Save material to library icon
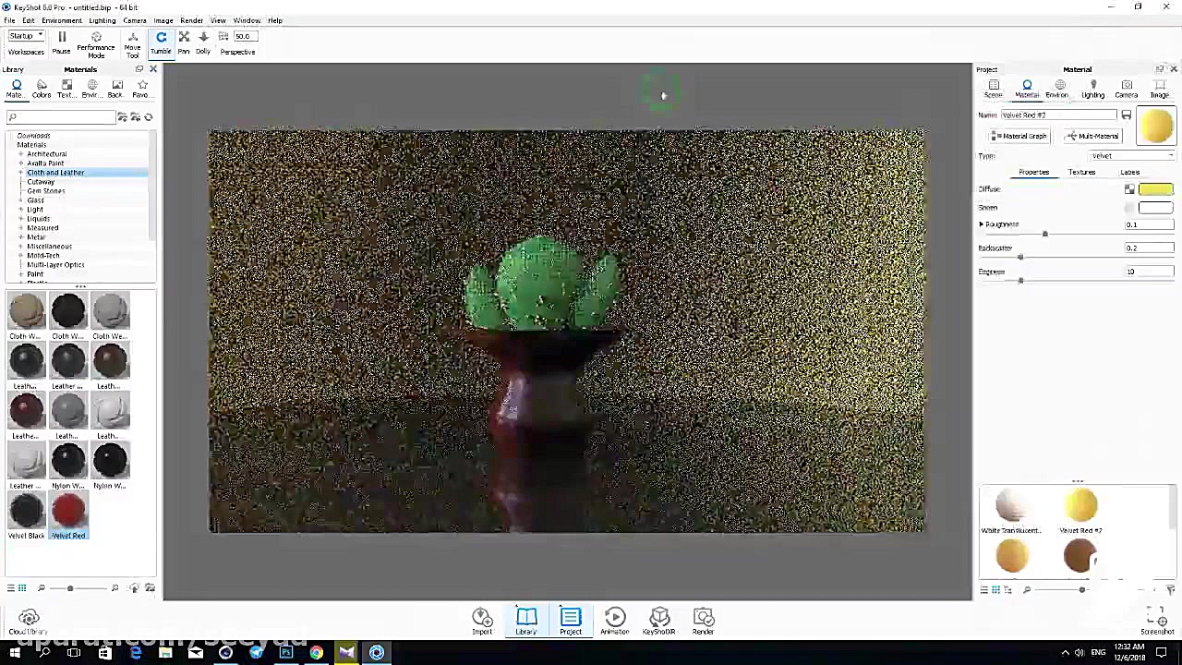Screen dimensions: 1182x665 (x=1126, y=115)
